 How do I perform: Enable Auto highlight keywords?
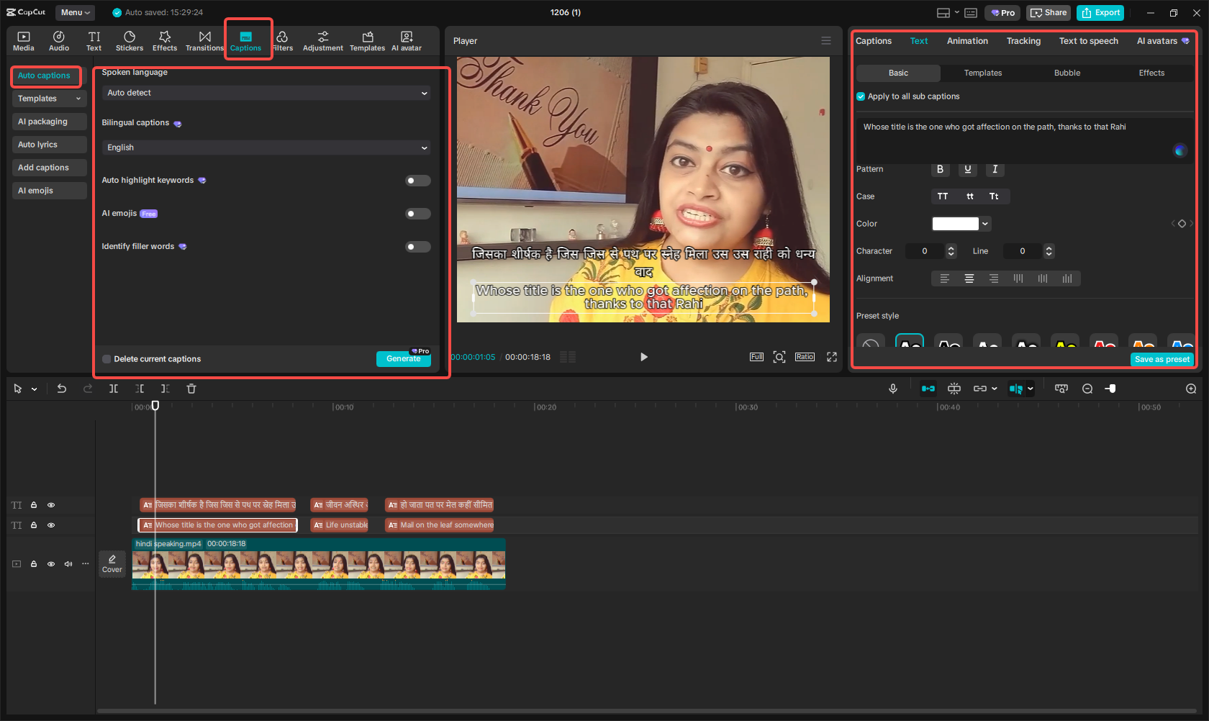click(x=417, y=181)
